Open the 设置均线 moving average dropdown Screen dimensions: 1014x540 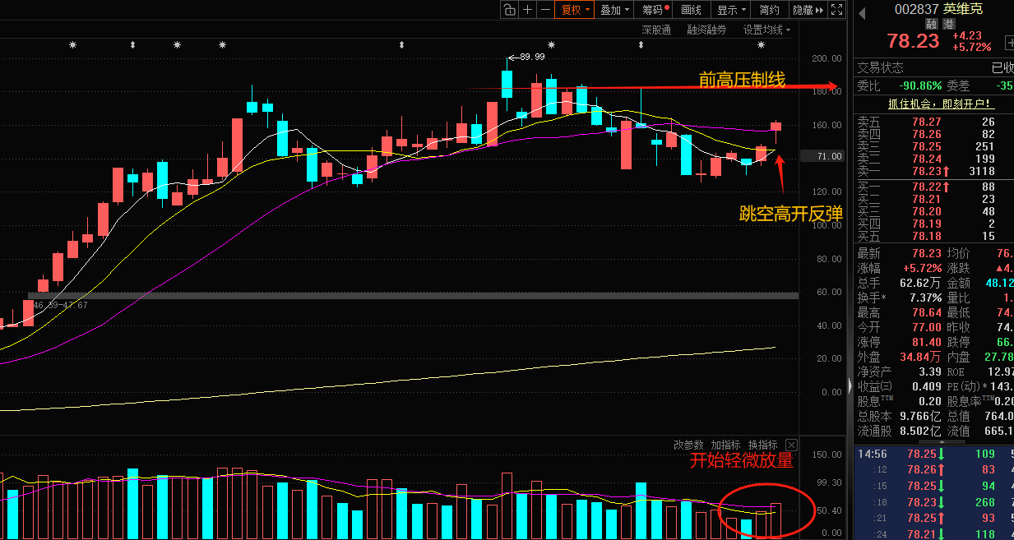point(766,30)
